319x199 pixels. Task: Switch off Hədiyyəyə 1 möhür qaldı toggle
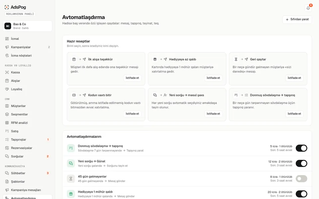(x=301, y=194)
